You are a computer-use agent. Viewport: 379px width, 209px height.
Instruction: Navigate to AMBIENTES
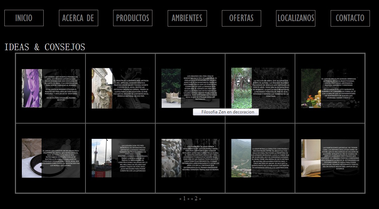[187, 18]
